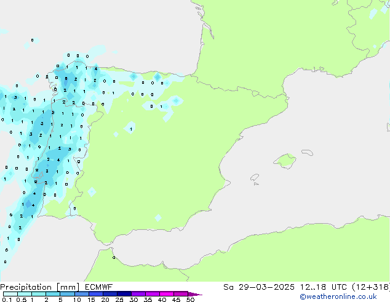Click the 'Precipitation' title text
The image size is (390, 302).
26,287
